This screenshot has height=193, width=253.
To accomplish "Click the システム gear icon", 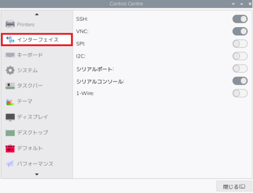I will 10,70.
